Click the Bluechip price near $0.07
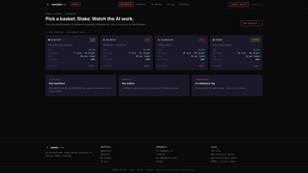Screen dimensions: 308x173 pos(53,66)
